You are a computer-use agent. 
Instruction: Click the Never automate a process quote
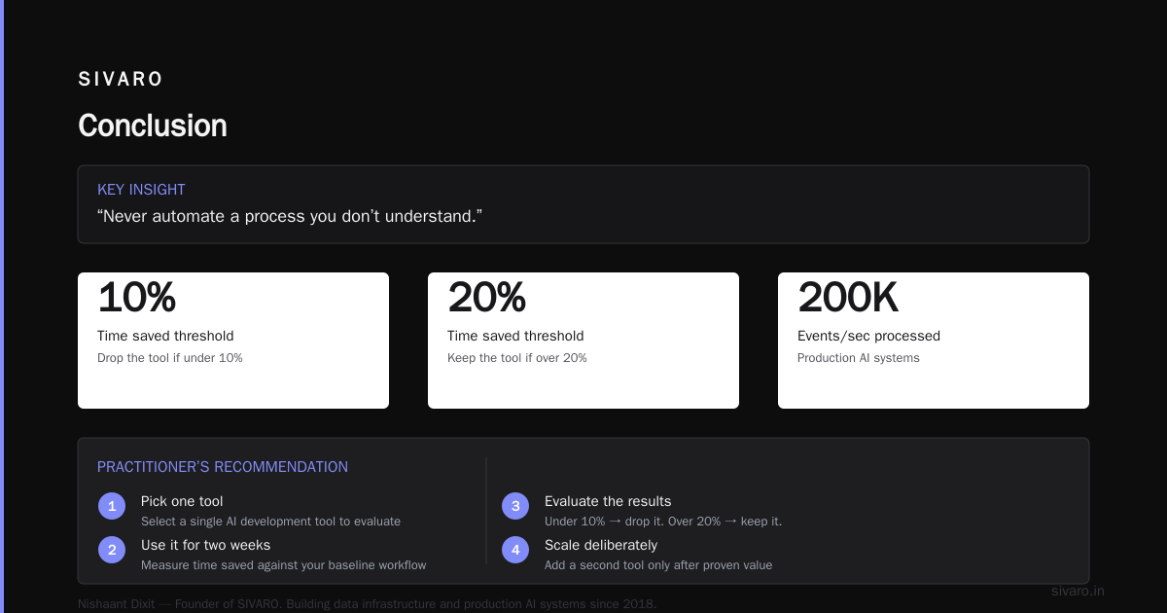point(290,216)
